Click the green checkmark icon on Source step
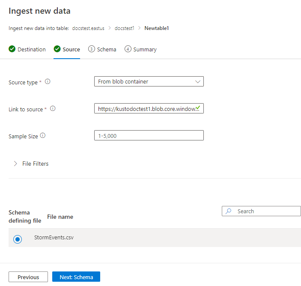The height and width of the screenshot is (286, 301). (57, 49)
